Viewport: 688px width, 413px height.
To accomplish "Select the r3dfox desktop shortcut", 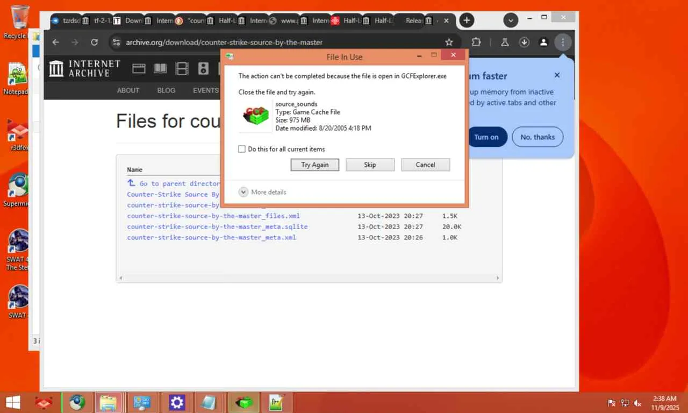I will point(18,136).
